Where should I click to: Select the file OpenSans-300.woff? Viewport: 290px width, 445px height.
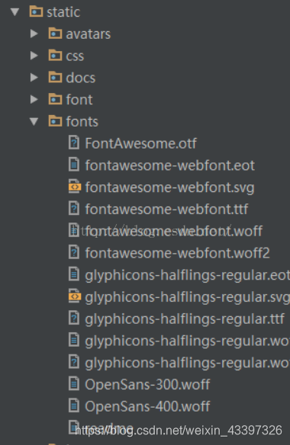147,385
